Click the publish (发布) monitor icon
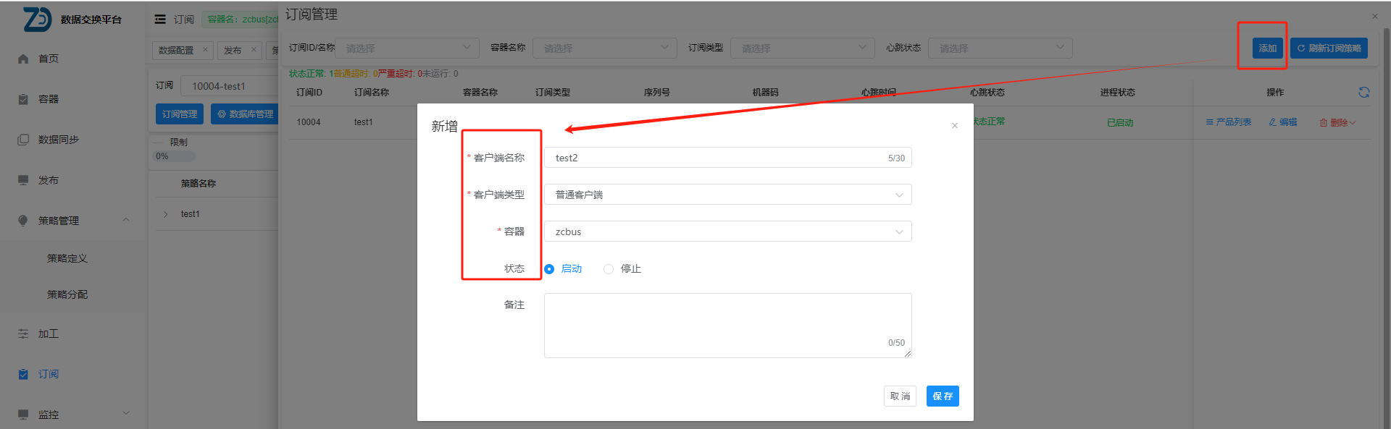Image resolution: width=1391 pixels, height=429 pixels. pyautogui.click(x=23, y=180)
